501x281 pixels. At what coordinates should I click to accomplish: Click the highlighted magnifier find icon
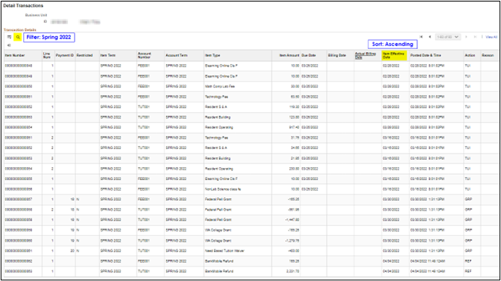click(18, 38)
